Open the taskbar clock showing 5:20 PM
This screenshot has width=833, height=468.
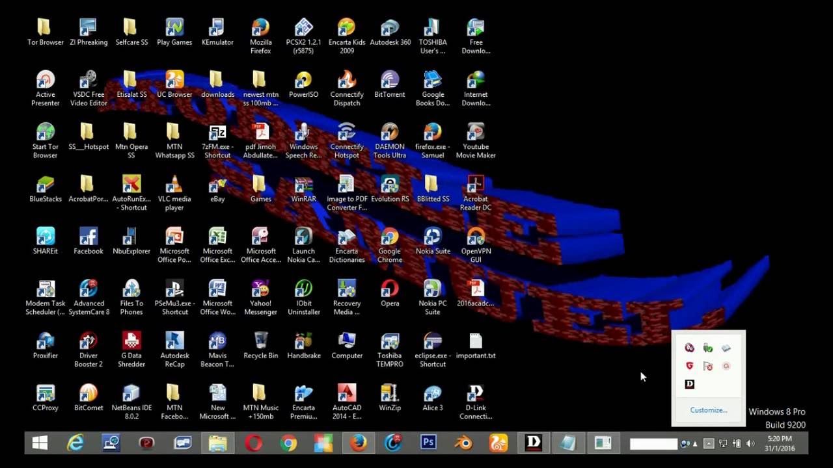(779, 444)
